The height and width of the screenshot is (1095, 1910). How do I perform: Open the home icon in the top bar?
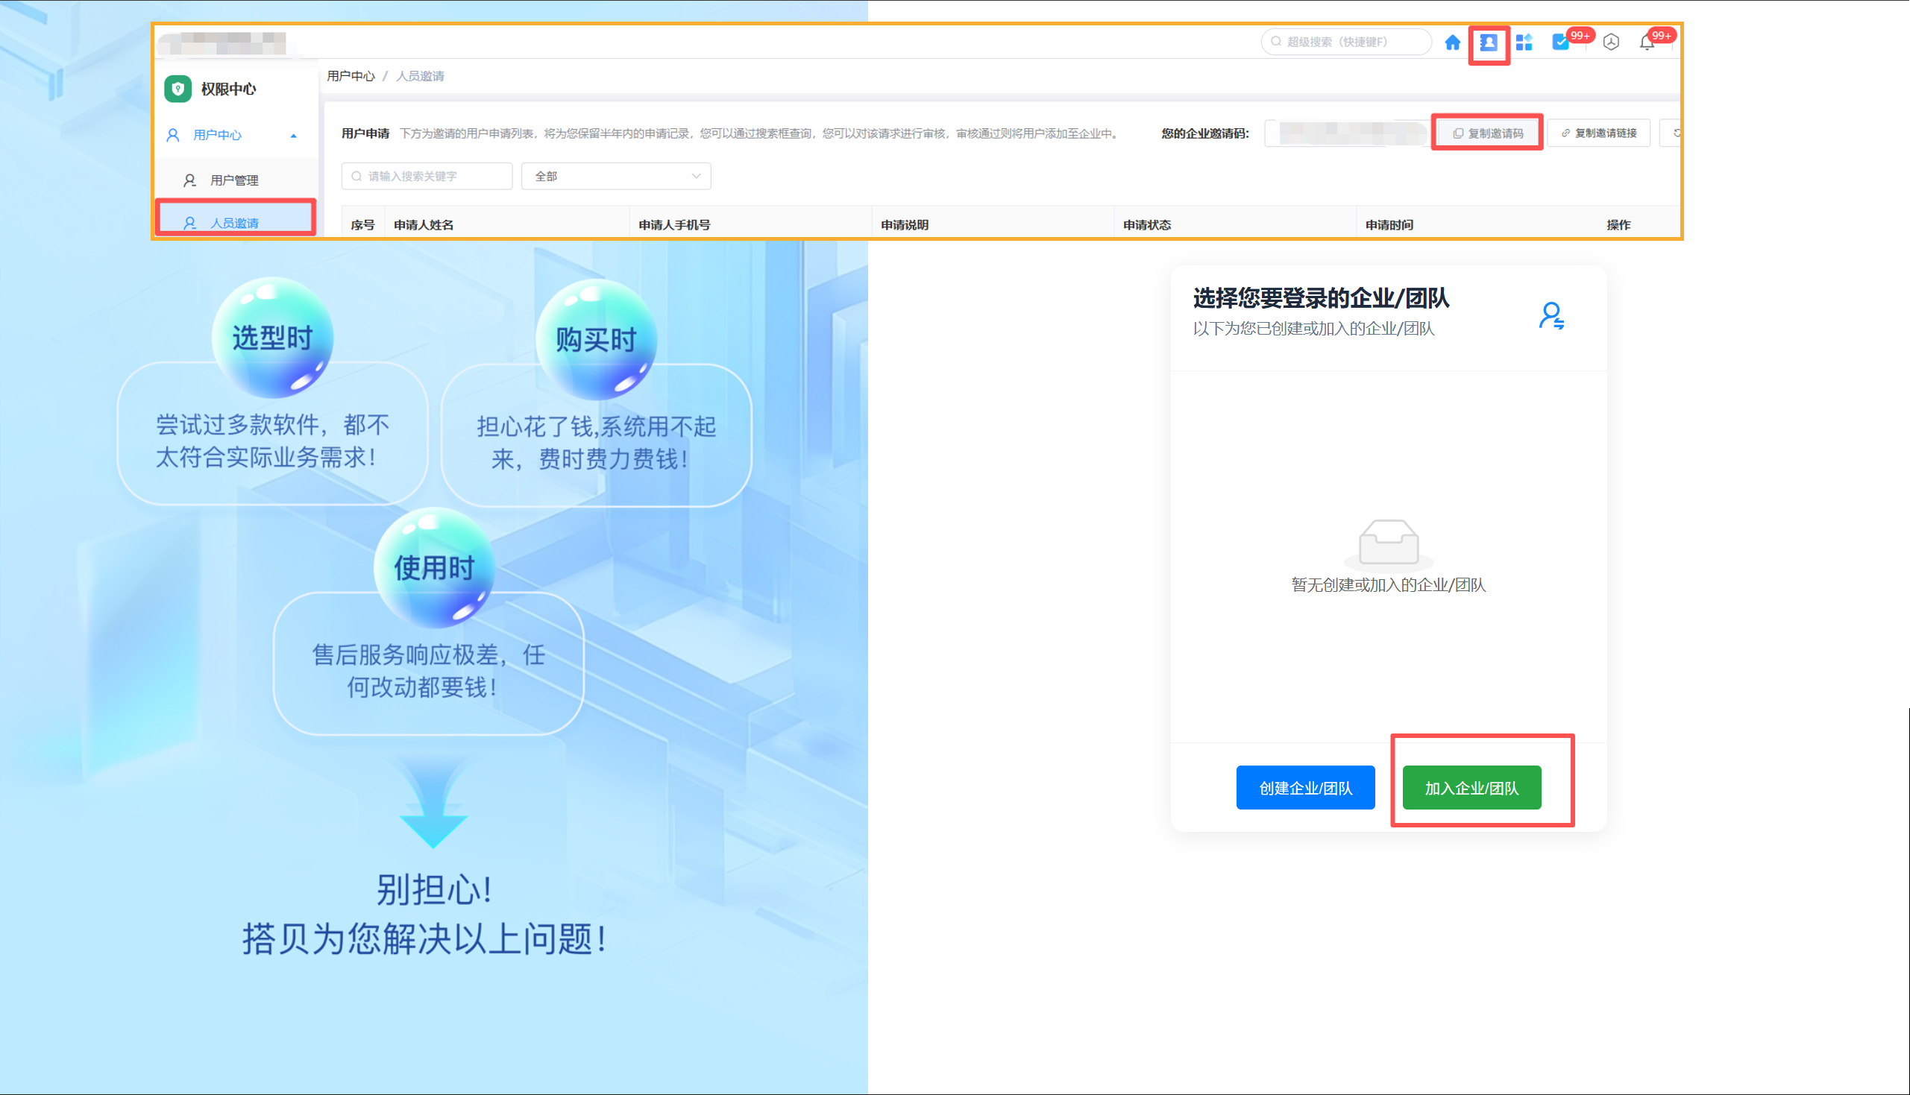tap(1453, 43)
